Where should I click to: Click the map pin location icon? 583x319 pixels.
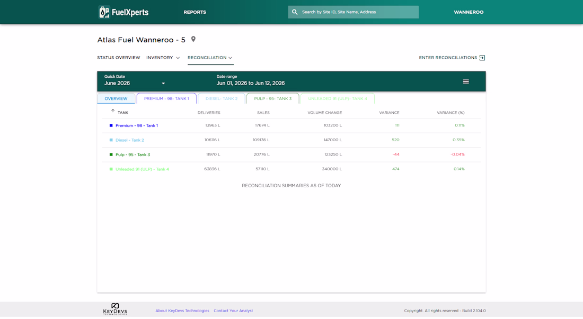click(193, 39)
